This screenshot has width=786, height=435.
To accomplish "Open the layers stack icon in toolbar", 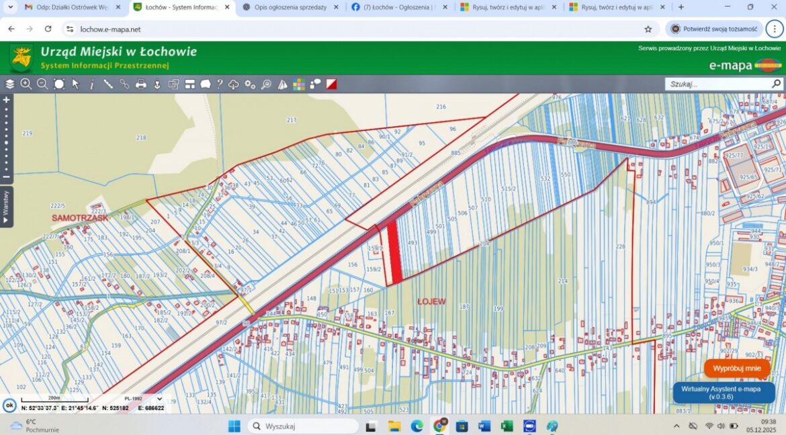I will coord(9,84).
